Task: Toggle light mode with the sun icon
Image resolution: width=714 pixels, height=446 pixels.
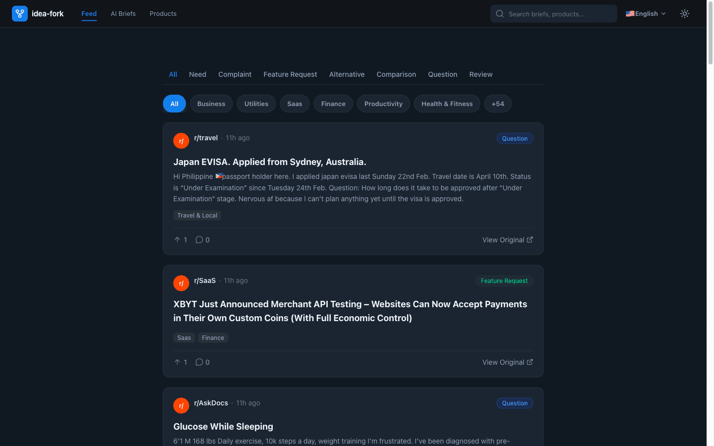Action: (685, 13)
